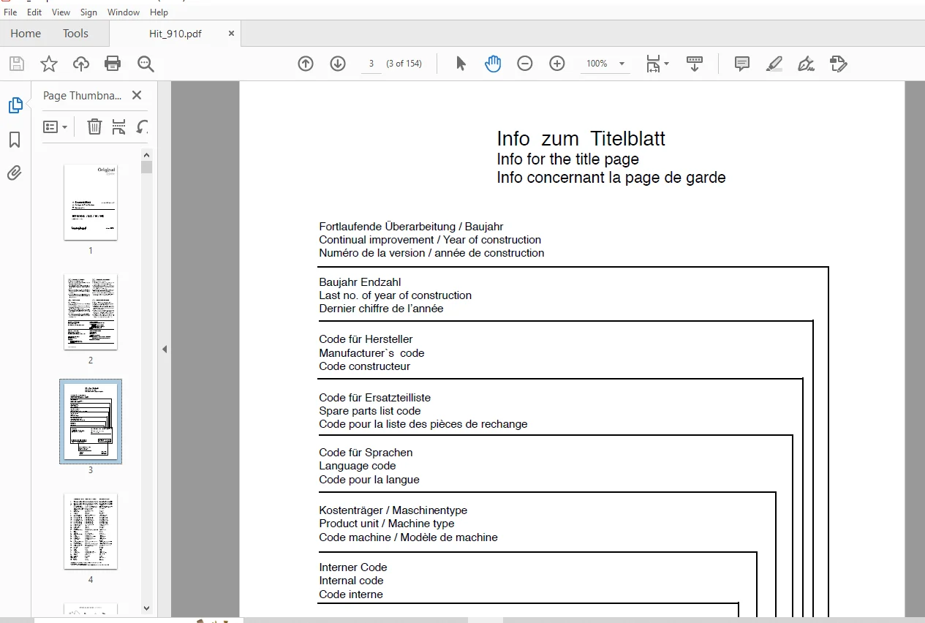Click the upload to cloud icon
The image size is (925, 623).
[x=81, y=64]
